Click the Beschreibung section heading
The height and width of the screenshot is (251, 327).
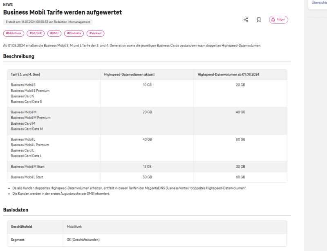tap(19, 56)
